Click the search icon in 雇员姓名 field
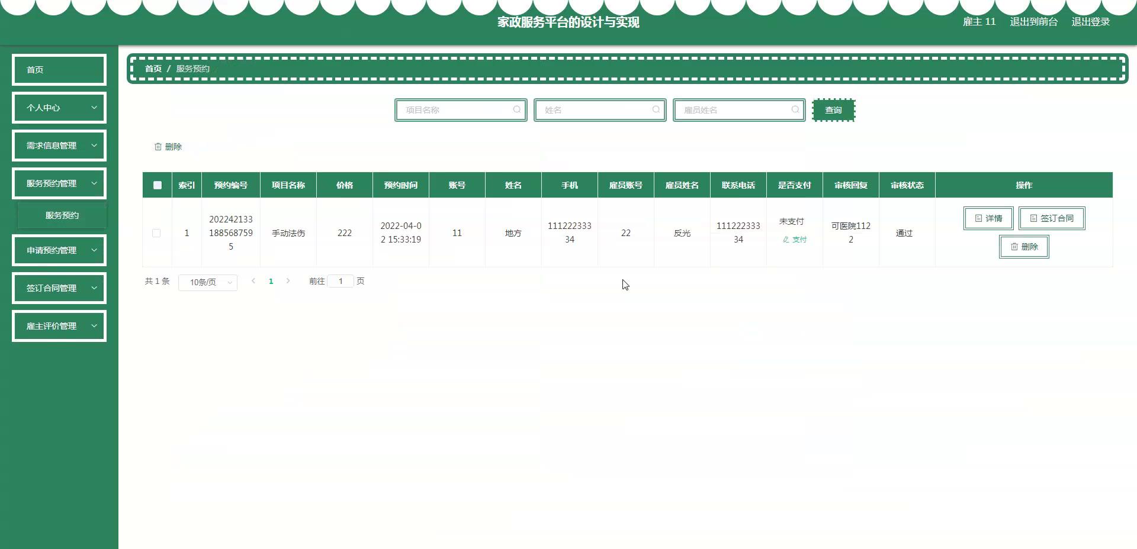 tap(795, 109)
